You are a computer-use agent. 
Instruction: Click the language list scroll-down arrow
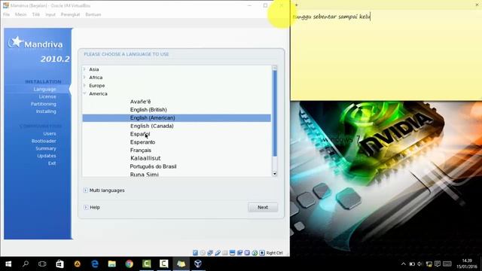275,174
